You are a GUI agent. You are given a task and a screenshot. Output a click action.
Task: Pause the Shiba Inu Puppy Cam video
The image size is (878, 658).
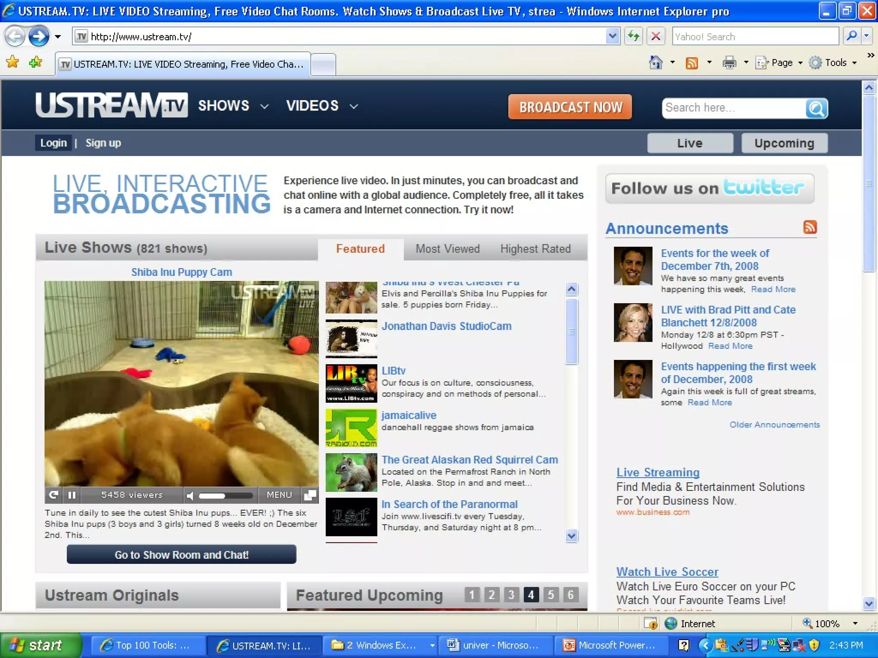(x=72, y=495)
